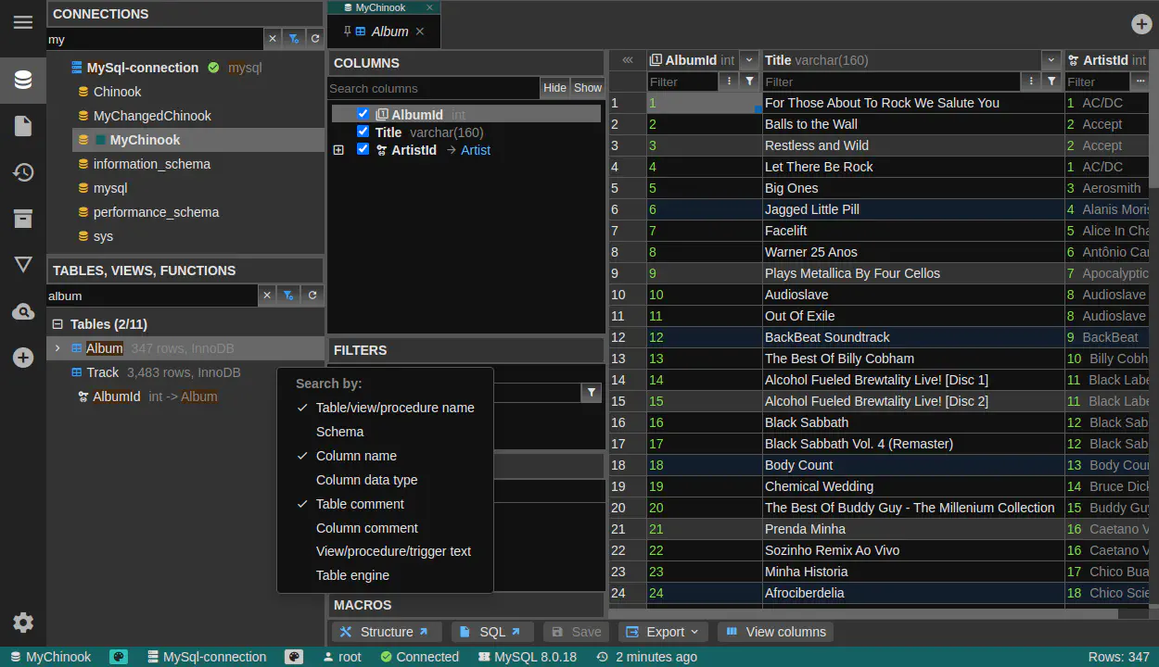Viewport: 1159px width, 667px height.
Task: Open the query history sidebar icon
Action: tap(23, 172)
